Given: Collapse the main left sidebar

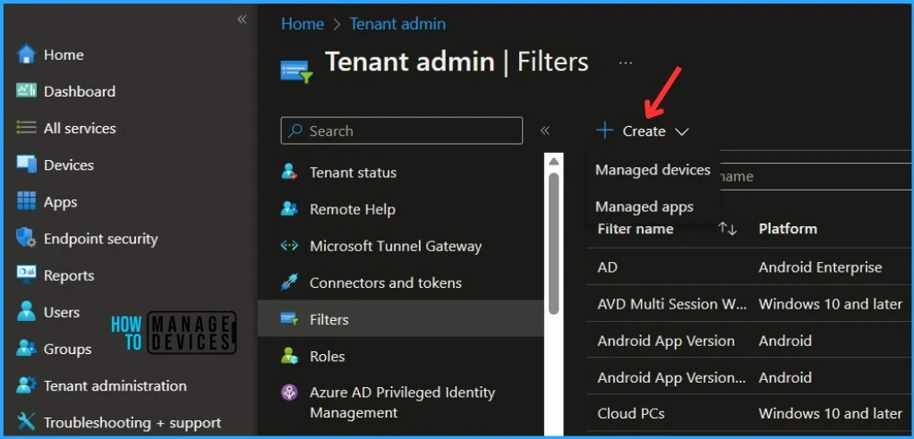Looking at the screenshot, I should point(242,20).
